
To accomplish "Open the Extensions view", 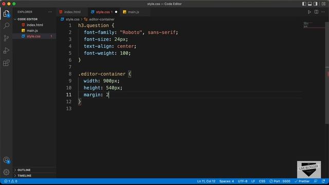I will [6, 63].
